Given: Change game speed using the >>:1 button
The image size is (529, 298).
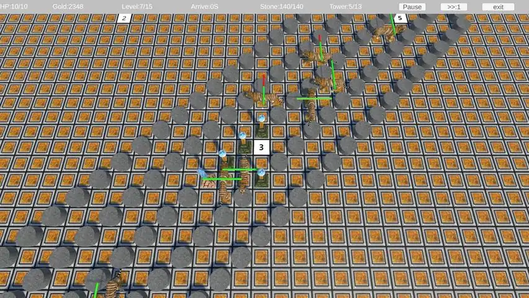Looking at the screenshot, I should 453,7.
